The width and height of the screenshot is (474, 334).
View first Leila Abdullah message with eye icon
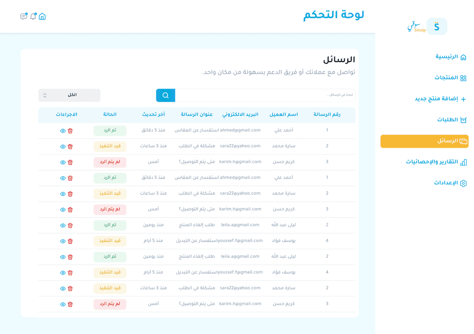tap(63, 225)
